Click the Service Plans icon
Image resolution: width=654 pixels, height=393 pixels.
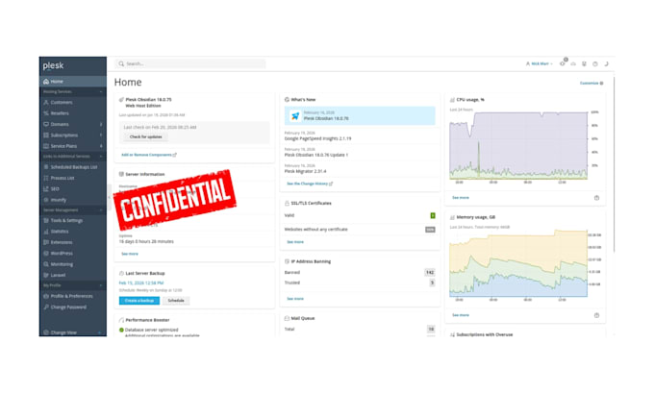(x=46, y=146)
